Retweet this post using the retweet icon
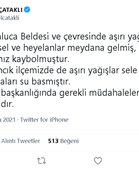The image size is (139, 169). coord(42,161)
